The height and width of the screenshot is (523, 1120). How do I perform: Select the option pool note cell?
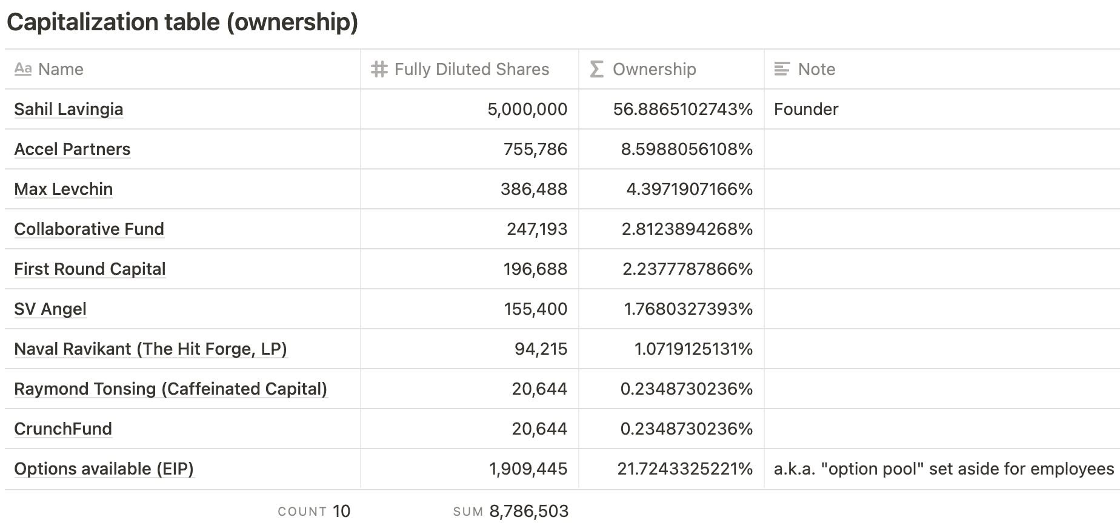942,469
